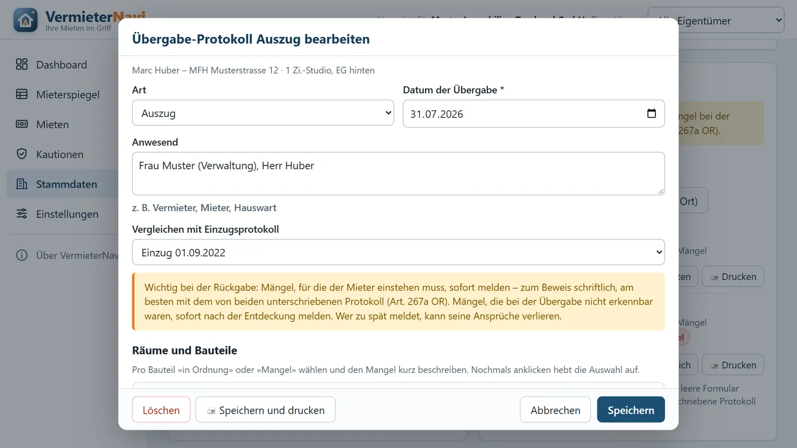Click Speichern und drucken button
This screenshot has width=797, height=448.
pos(266,410)
